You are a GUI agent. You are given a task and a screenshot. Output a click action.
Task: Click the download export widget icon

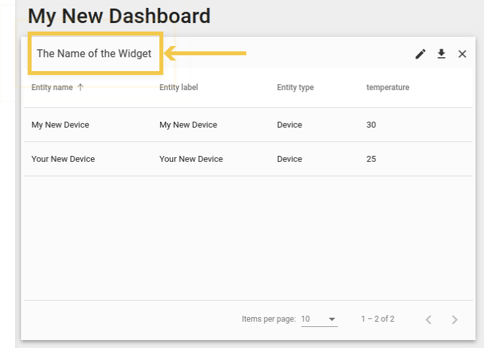pos(441,54)
